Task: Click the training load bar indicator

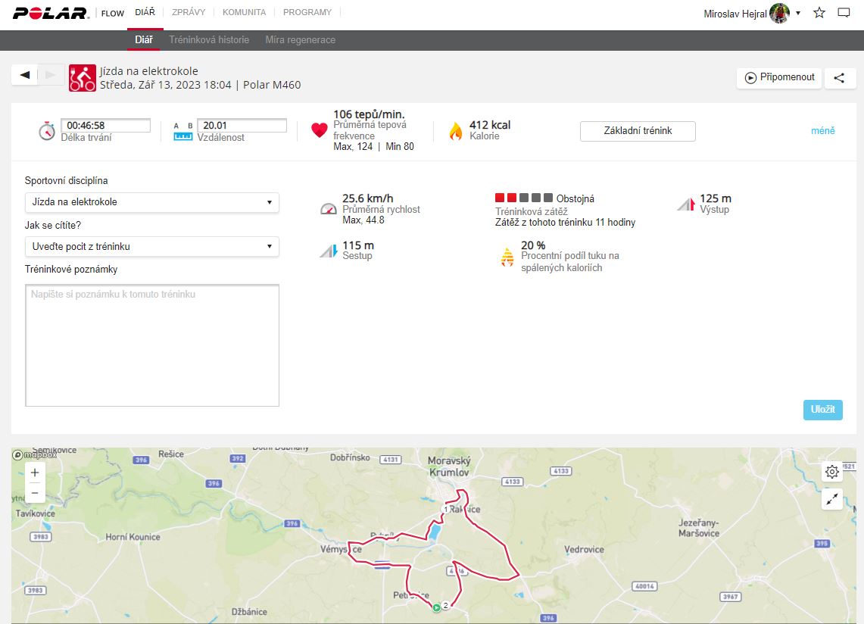Action: click(x=523, y=198)
